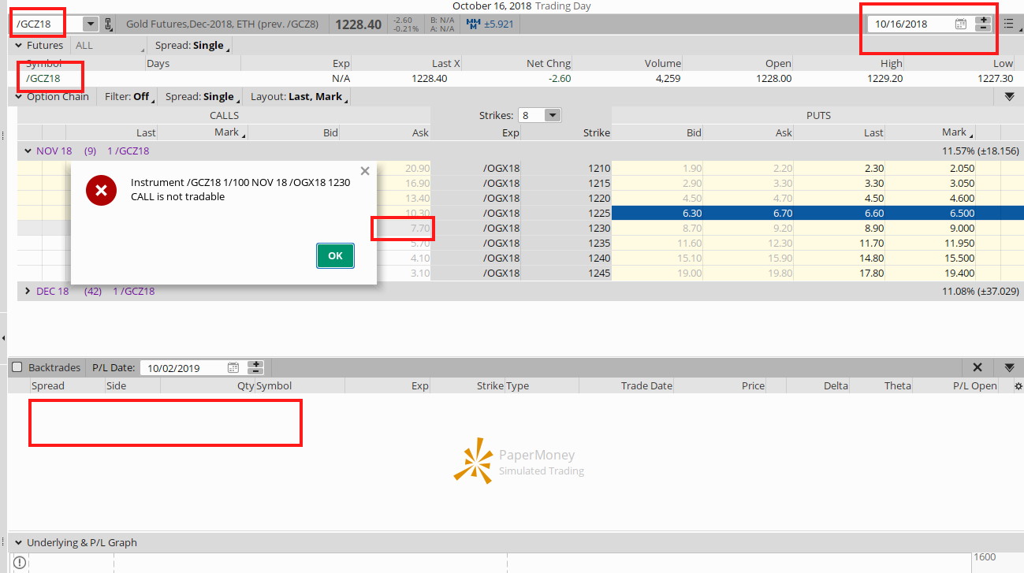Increment the trading date with plus button

(x=983, y=20)
